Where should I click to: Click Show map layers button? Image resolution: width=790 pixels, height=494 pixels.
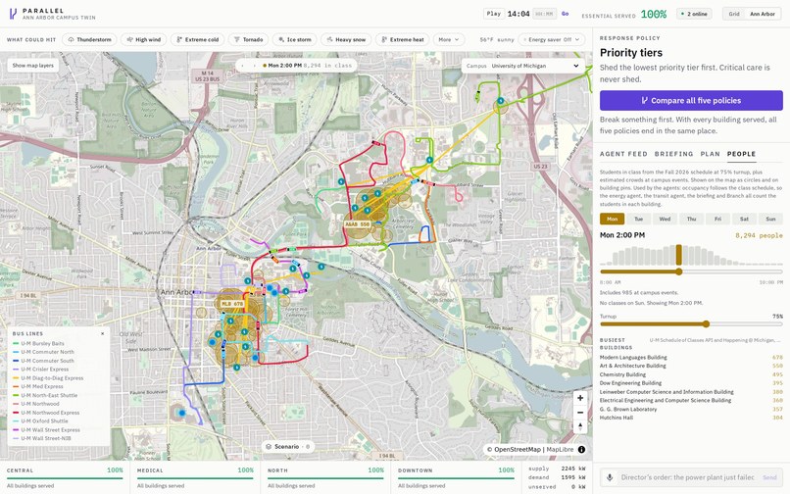coord(32,65)
